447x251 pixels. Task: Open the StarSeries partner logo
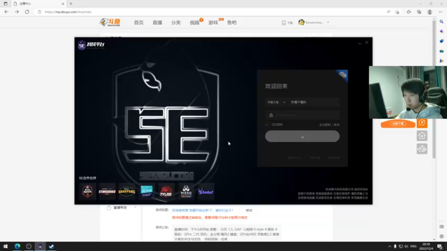tap(107, 191)
